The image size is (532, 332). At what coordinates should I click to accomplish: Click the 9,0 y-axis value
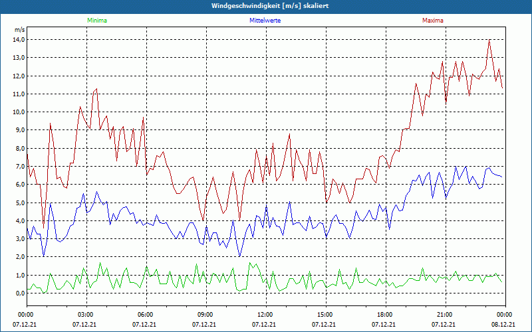click(x=21, y=130)
